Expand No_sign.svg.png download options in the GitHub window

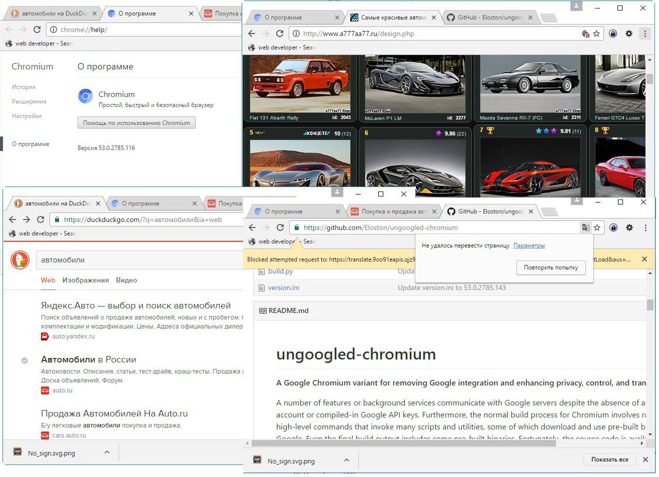pyautogui.click(x=347, y=460)
